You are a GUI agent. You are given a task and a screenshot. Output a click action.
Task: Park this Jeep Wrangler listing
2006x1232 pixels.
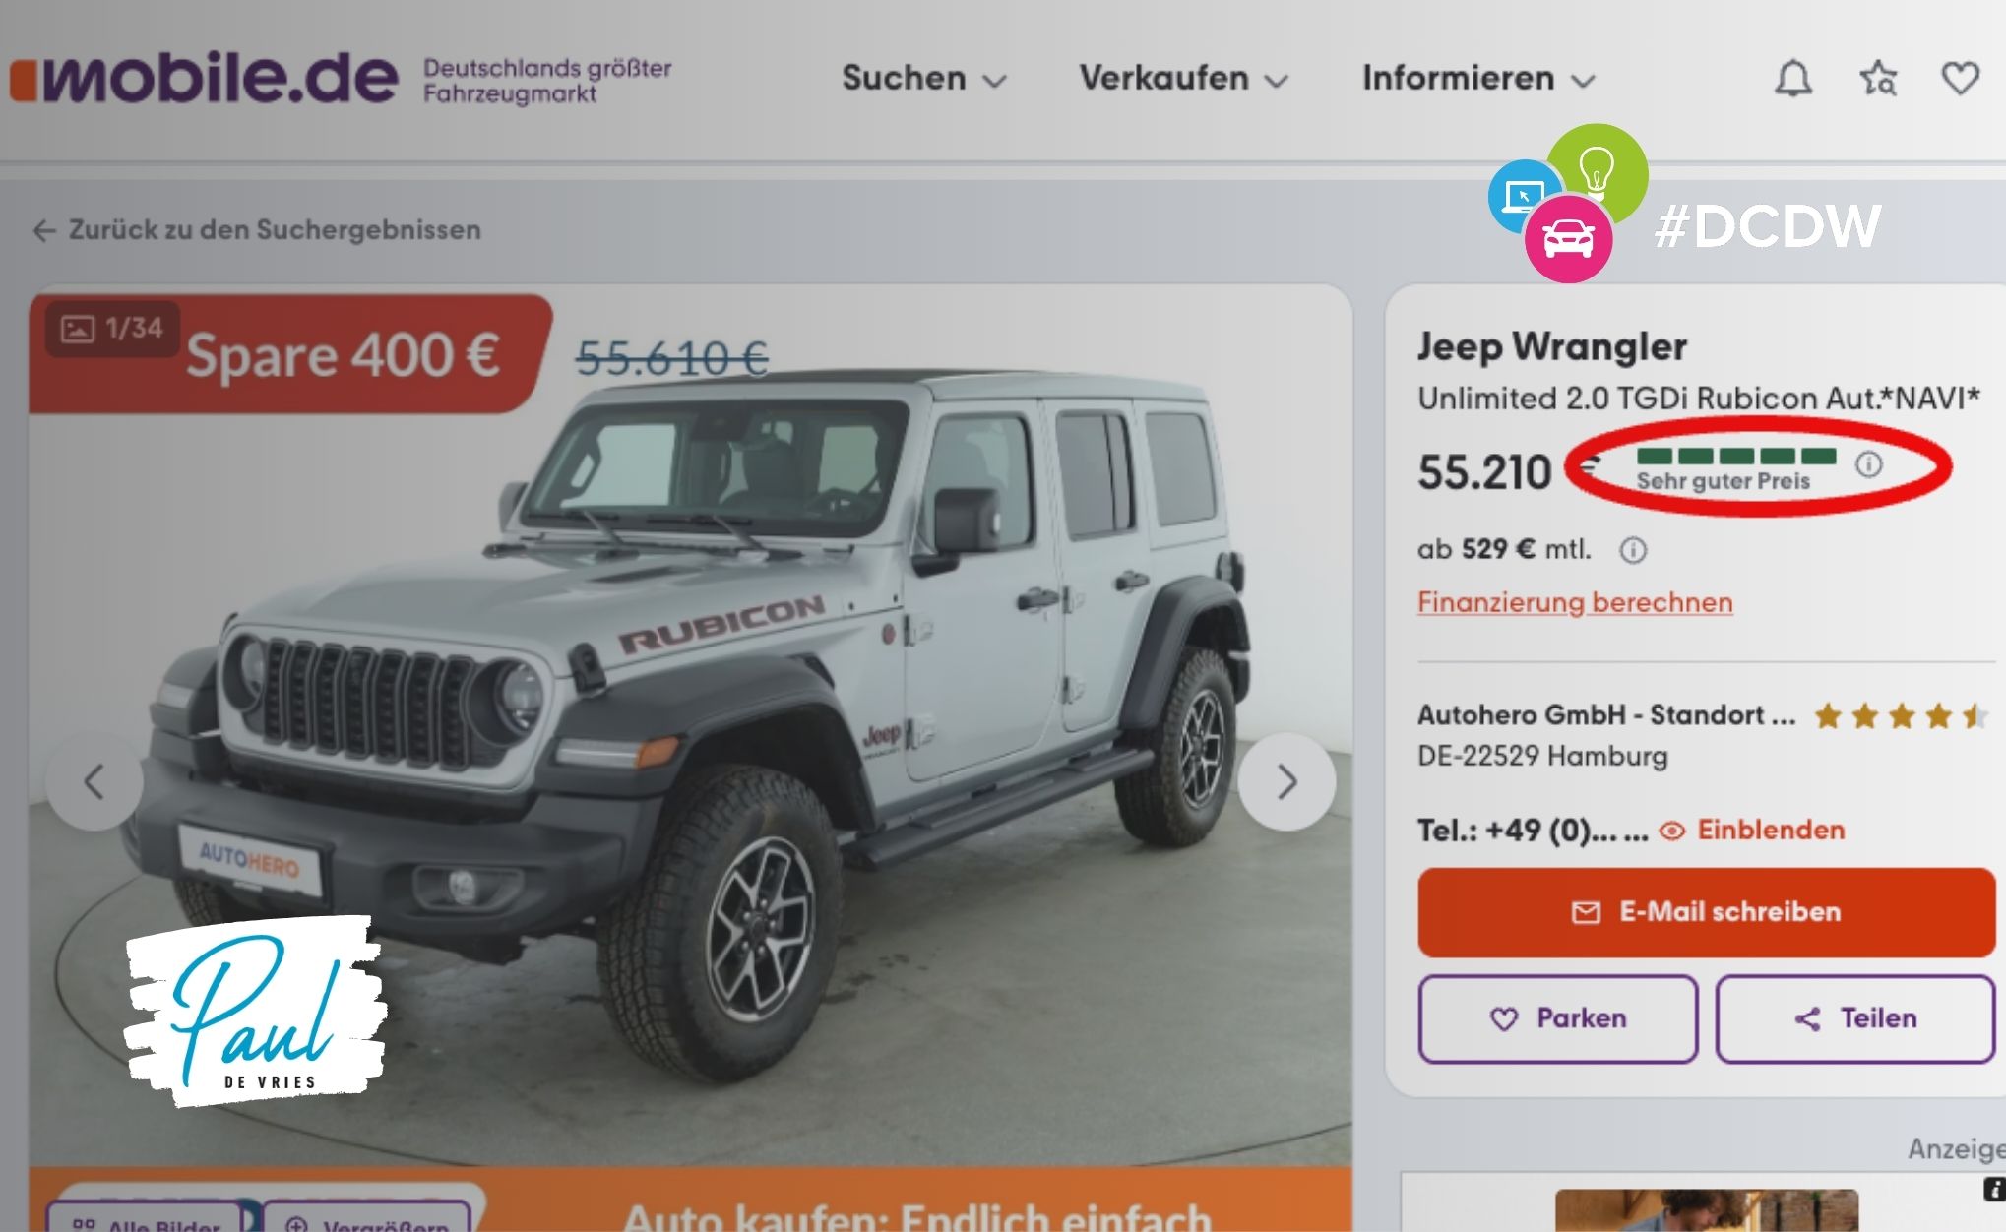click(1558, 1018)
